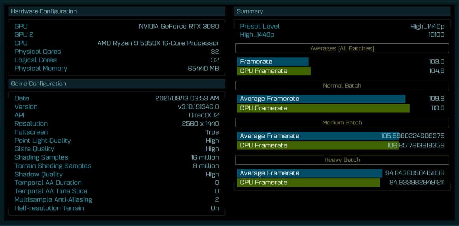Select the NVIDIA GeForce RTX 3080 value
This screenshot has width=459, height=226.
coord(179,27)
